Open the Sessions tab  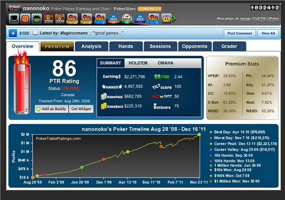point(160,46)
